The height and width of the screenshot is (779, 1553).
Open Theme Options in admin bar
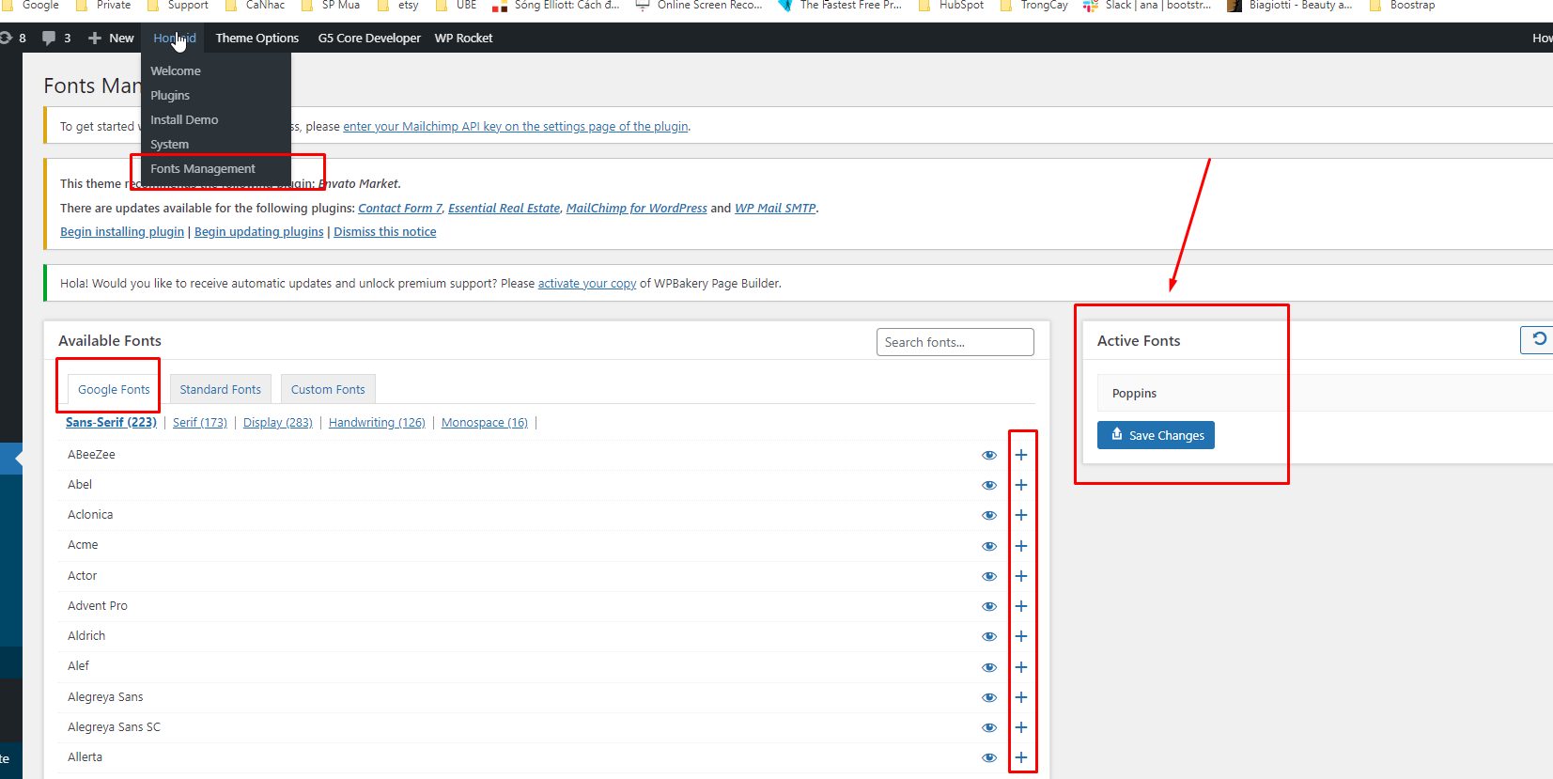pyautogui.click(x=257, y=38)
